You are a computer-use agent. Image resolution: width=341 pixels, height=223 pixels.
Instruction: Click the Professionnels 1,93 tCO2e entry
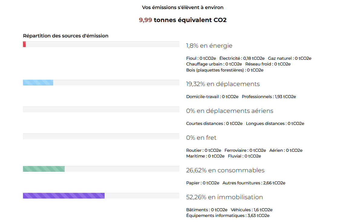269,97
